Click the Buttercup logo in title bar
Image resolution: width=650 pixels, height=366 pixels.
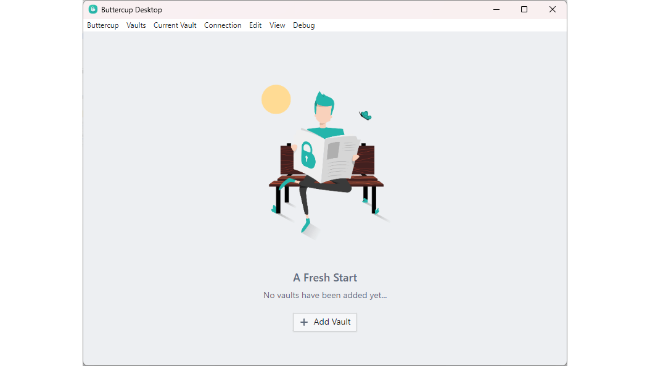[x=93, y=9]
